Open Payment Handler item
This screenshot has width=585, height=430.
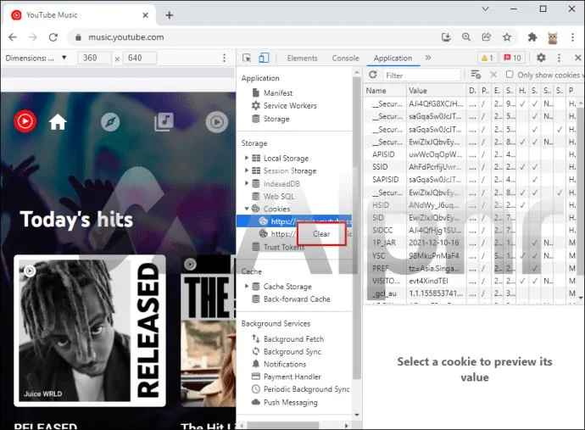coord(292,377)
